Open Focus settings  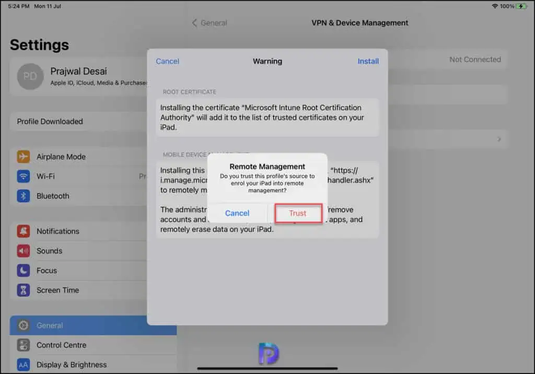pyautogui.click(x=78, y=271)
